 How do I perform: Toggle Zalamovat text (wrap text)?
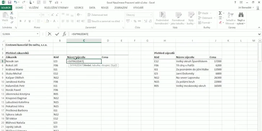tap(98, 15)
